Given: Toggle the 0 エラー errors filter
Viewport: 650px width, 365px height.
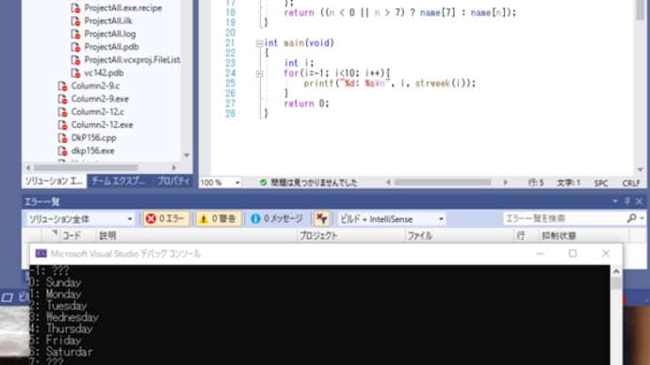Looking at the screenshot, I should click(x=167, y=218).
